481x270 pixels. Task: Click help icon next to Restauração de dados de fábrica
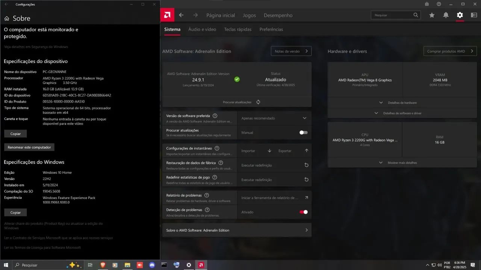click(221, 163)
